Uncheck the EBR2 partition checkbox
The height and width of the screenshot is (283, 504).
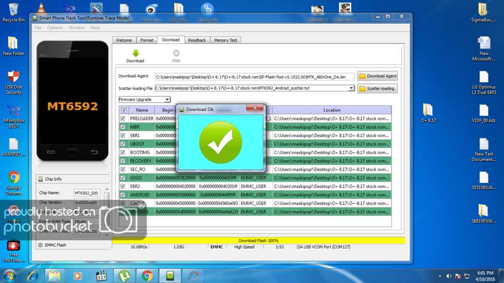click(x=123, y=186)
